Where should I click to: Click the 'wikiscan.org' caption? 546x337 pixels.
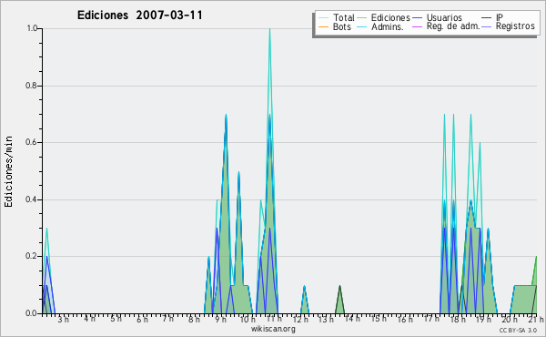tap(273, 329)
